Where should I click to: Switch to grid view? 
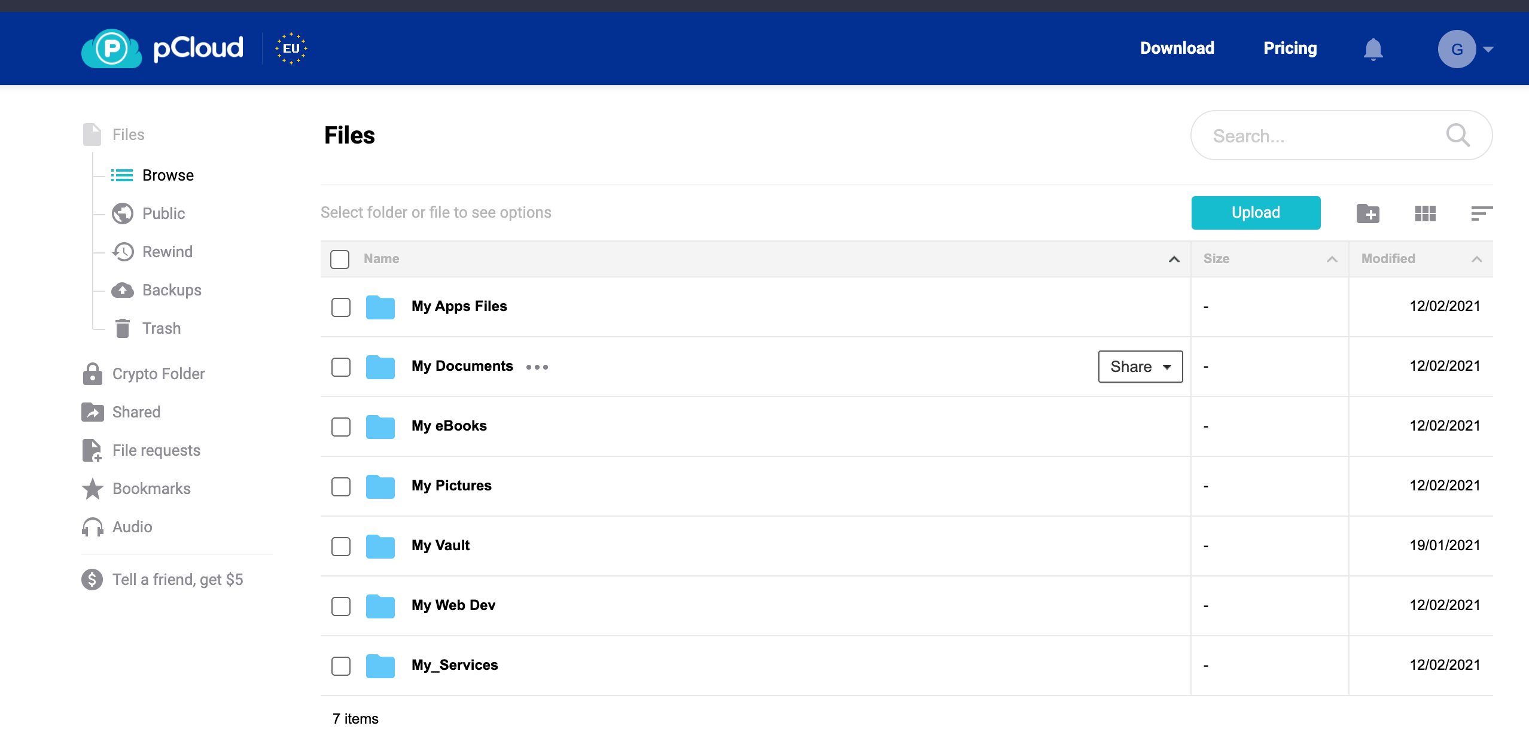[x=1425, y=213]
